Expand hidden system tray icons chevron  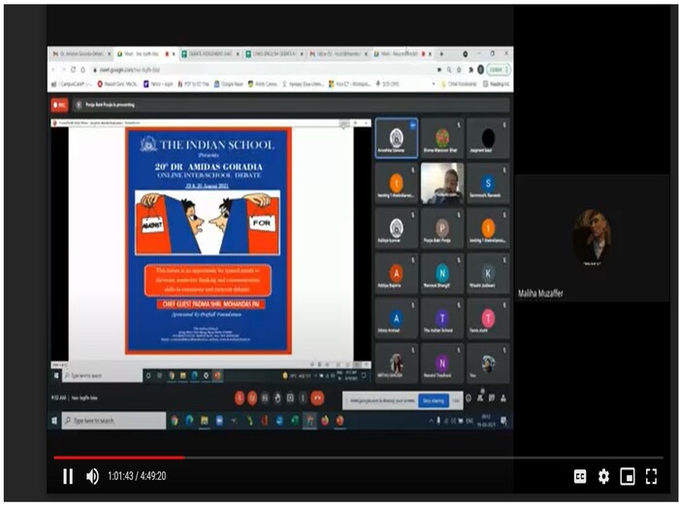[432, 421]
